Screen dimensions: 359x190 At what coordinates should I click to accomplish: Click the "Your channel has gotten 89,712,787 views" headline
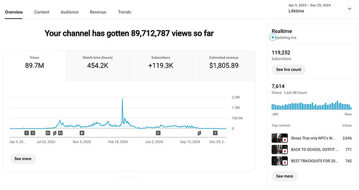coord(129,33)
